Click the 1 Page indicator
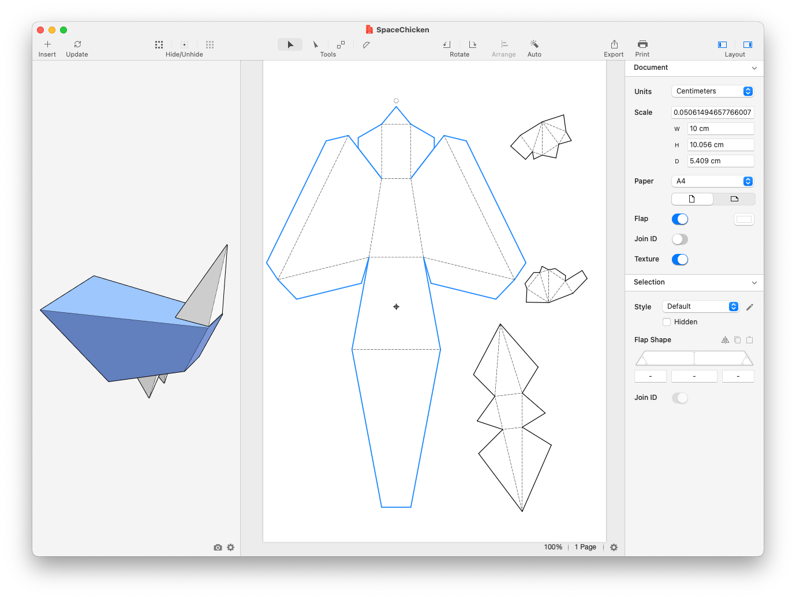 coord(585,547)
